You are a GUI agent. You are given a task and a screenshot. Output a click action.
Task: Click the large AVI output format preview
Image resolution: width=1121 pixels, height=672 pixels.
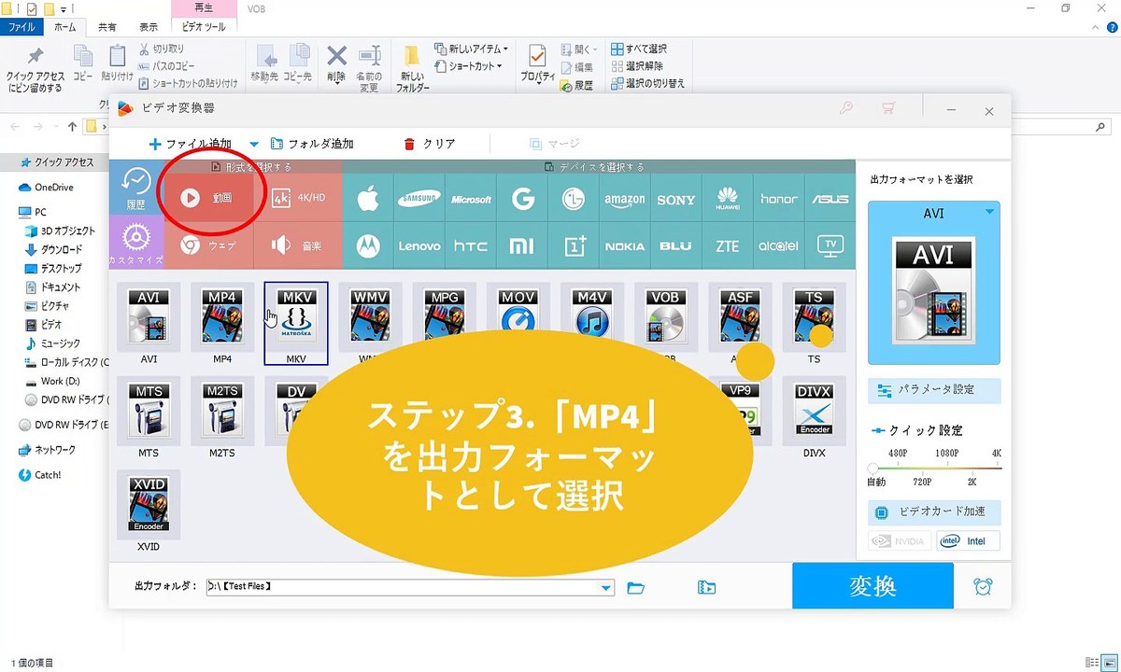click(x=934, y=282)
